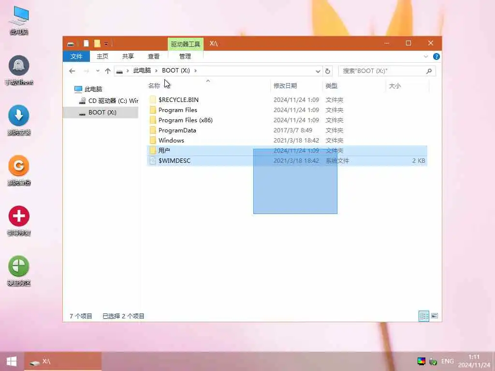Switch to the 共享 ribbon tab
The height and width of the screenshot is (371, 495).
click(x=128, y=57)
